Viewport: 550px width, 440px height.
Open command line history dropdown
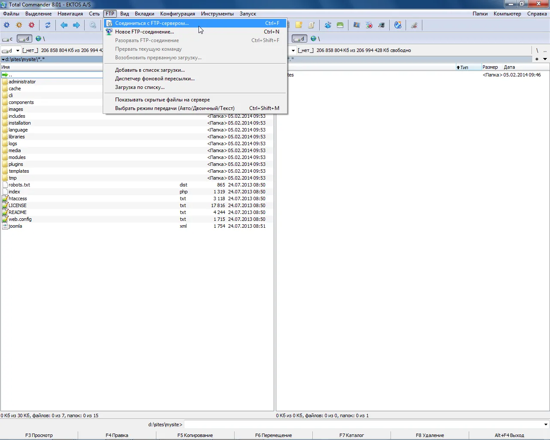click(x=546, y=425)
